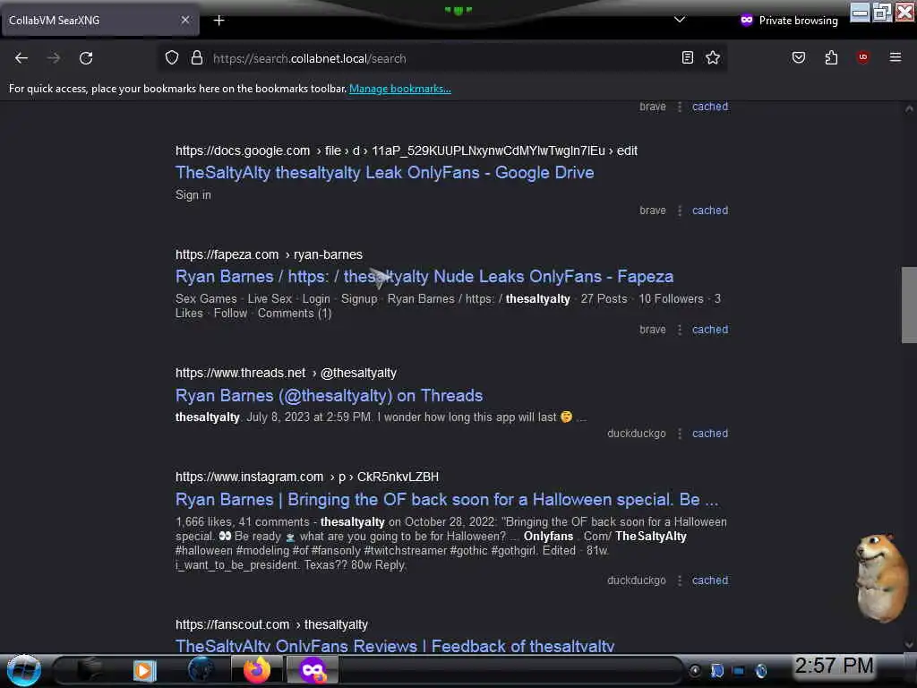Click the instagram.com CkR5nkvLZBH URL text
This screenshot has width=917, height=688.
[x=307, y=477]
